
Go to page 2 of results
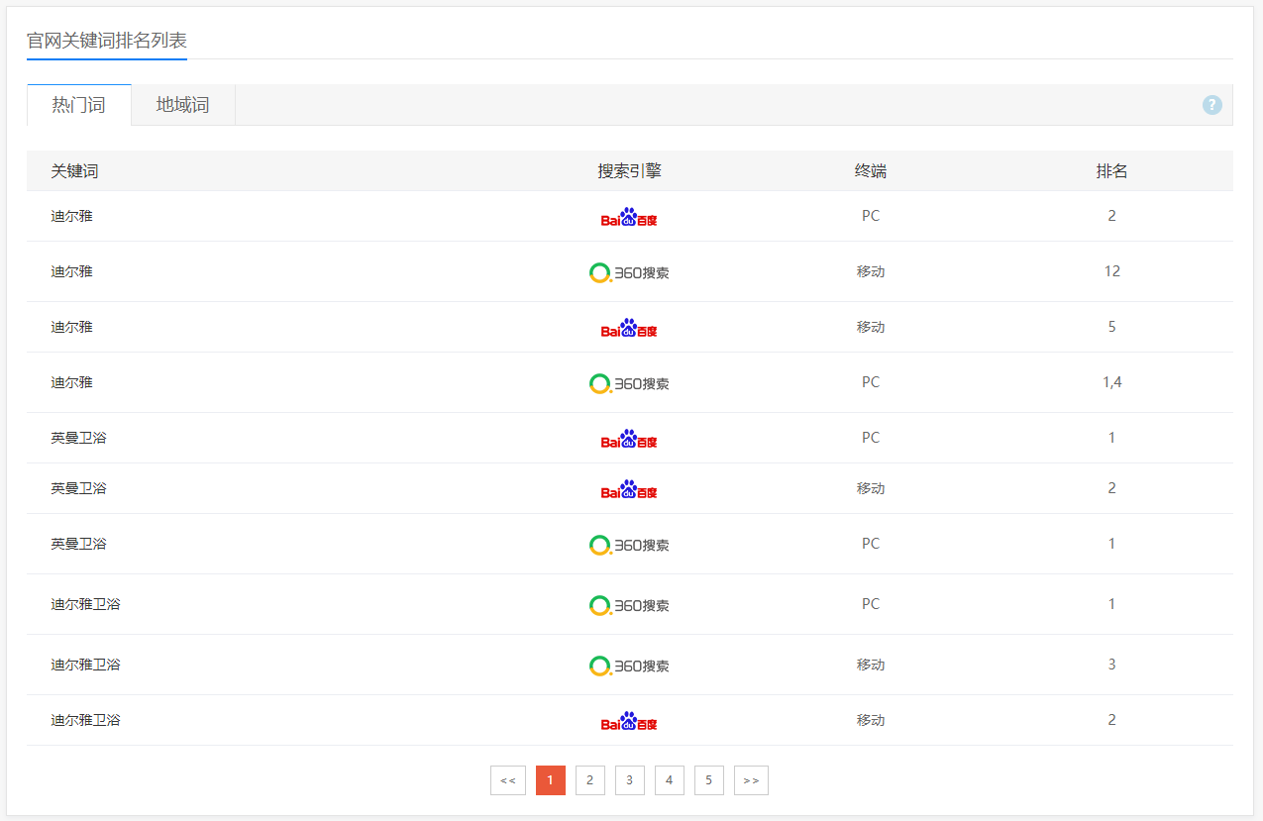click(589, 780)
